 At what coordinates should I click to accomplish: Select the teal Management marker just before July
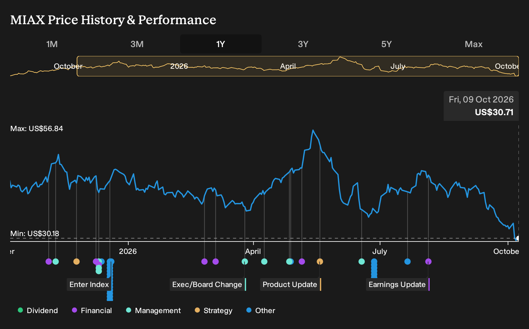[x=362, y=262]
